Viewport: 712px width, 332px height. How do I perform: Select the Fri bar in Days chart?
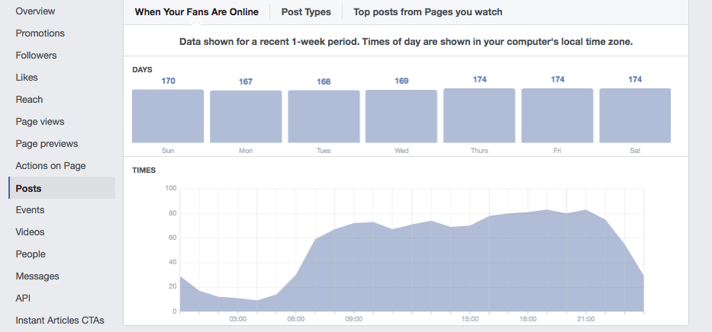pyautogui.click(x=557, y=116)
